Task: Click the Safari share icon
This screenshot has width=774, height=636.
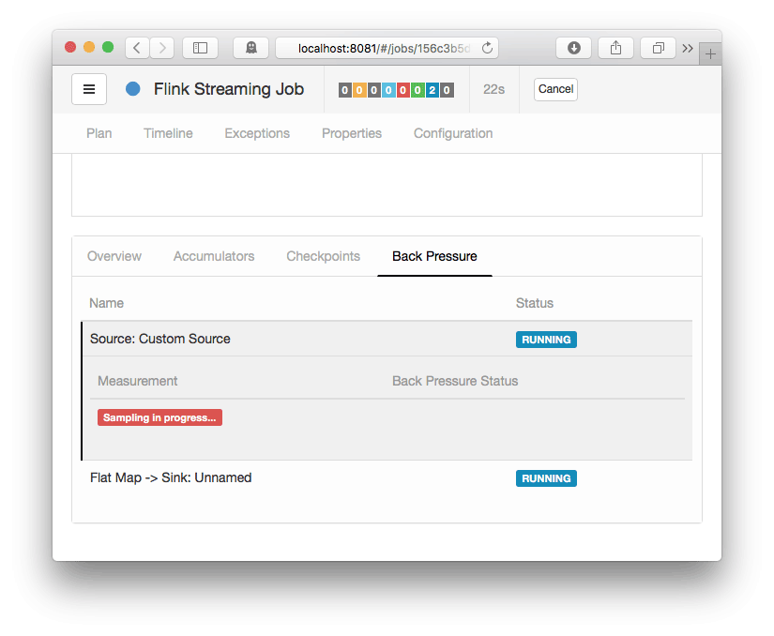Action: (x=616, y=48)
